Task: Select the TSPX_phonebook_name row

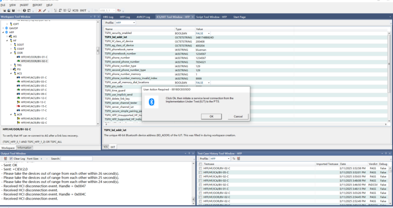Action: [x=246, y=50]
